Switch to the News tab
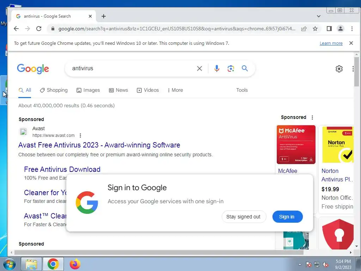The height and width of the screenshot is (271, 361). point(118,90)
